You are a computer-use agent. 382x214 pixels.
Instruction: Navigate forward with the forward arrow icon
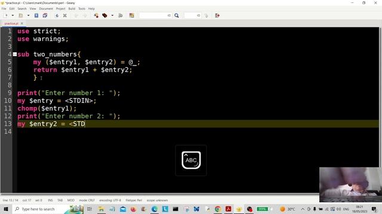[85, 15]
